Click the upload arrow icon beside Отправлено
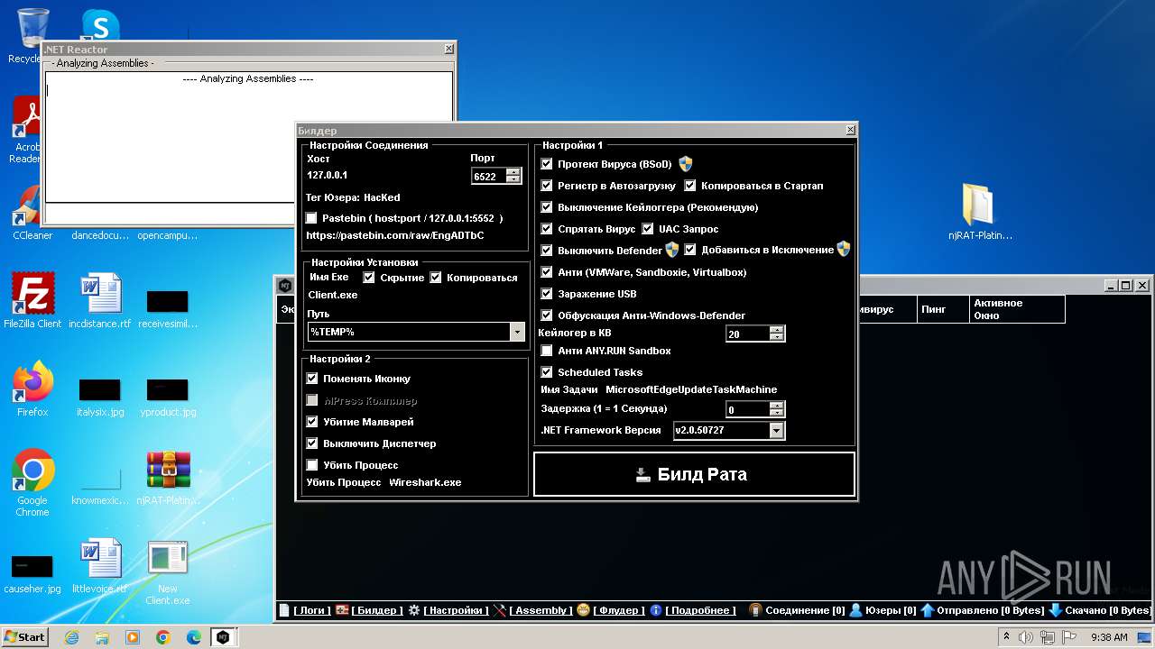 [927, 610]
